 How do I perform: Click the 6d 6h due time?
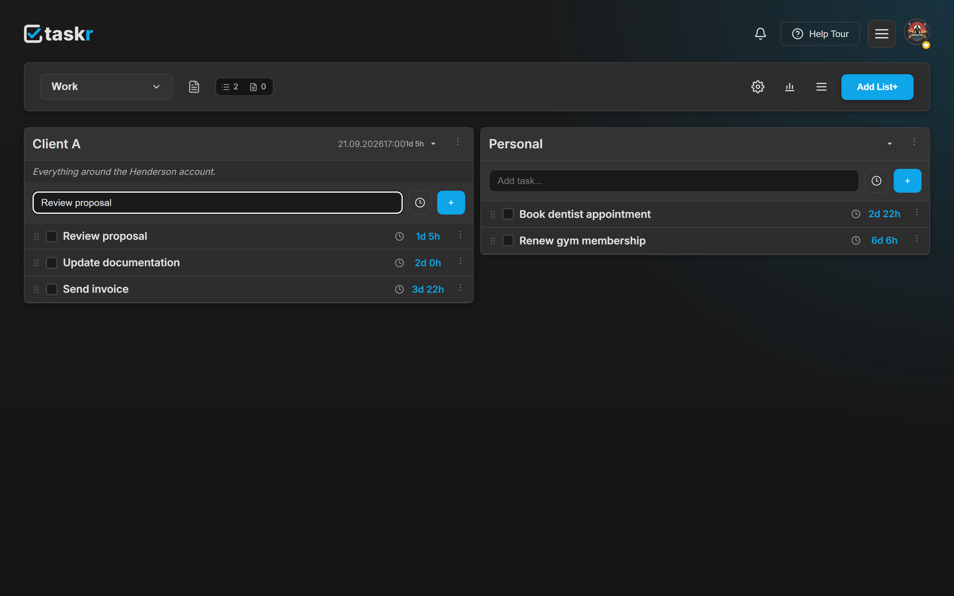[884, 240]
